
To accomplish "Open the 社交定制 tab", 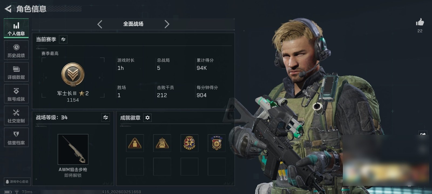I will 16,116.
